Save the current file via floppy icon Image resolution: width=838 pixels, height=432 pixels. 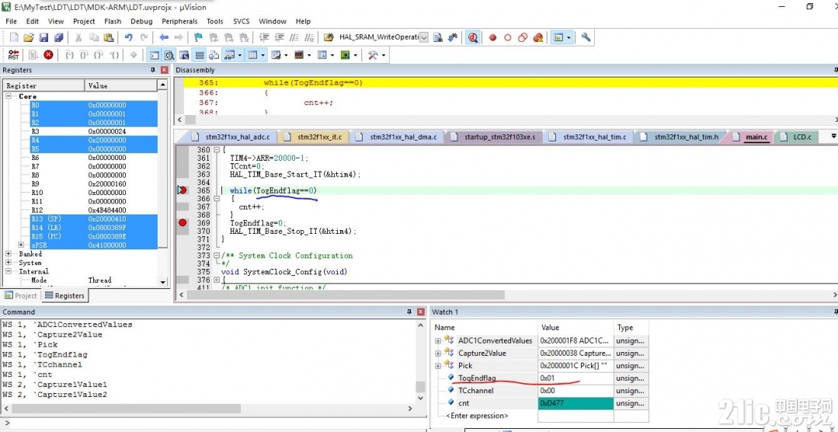coord(43,37)
